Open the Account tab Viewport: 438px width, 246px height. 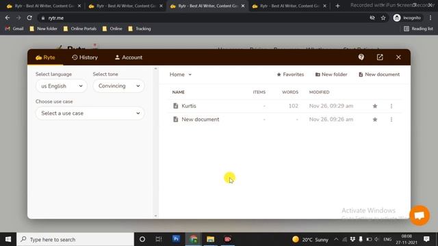(x=129, y=57)
